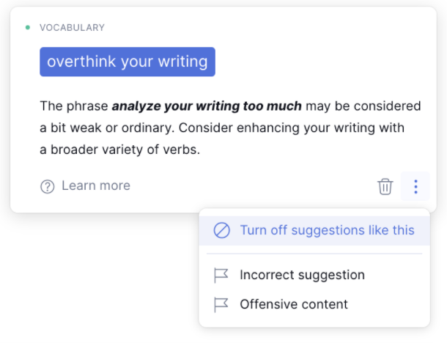447x343 pixels.
Task: Report as "Incorrect suggestion"
Action: pyautogui.click(x=302, y=276)
